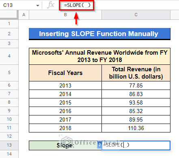The width and height of the screenshot is (179, 158).
Task: Select cell with year 2017
Action: (x=65, y=120)
